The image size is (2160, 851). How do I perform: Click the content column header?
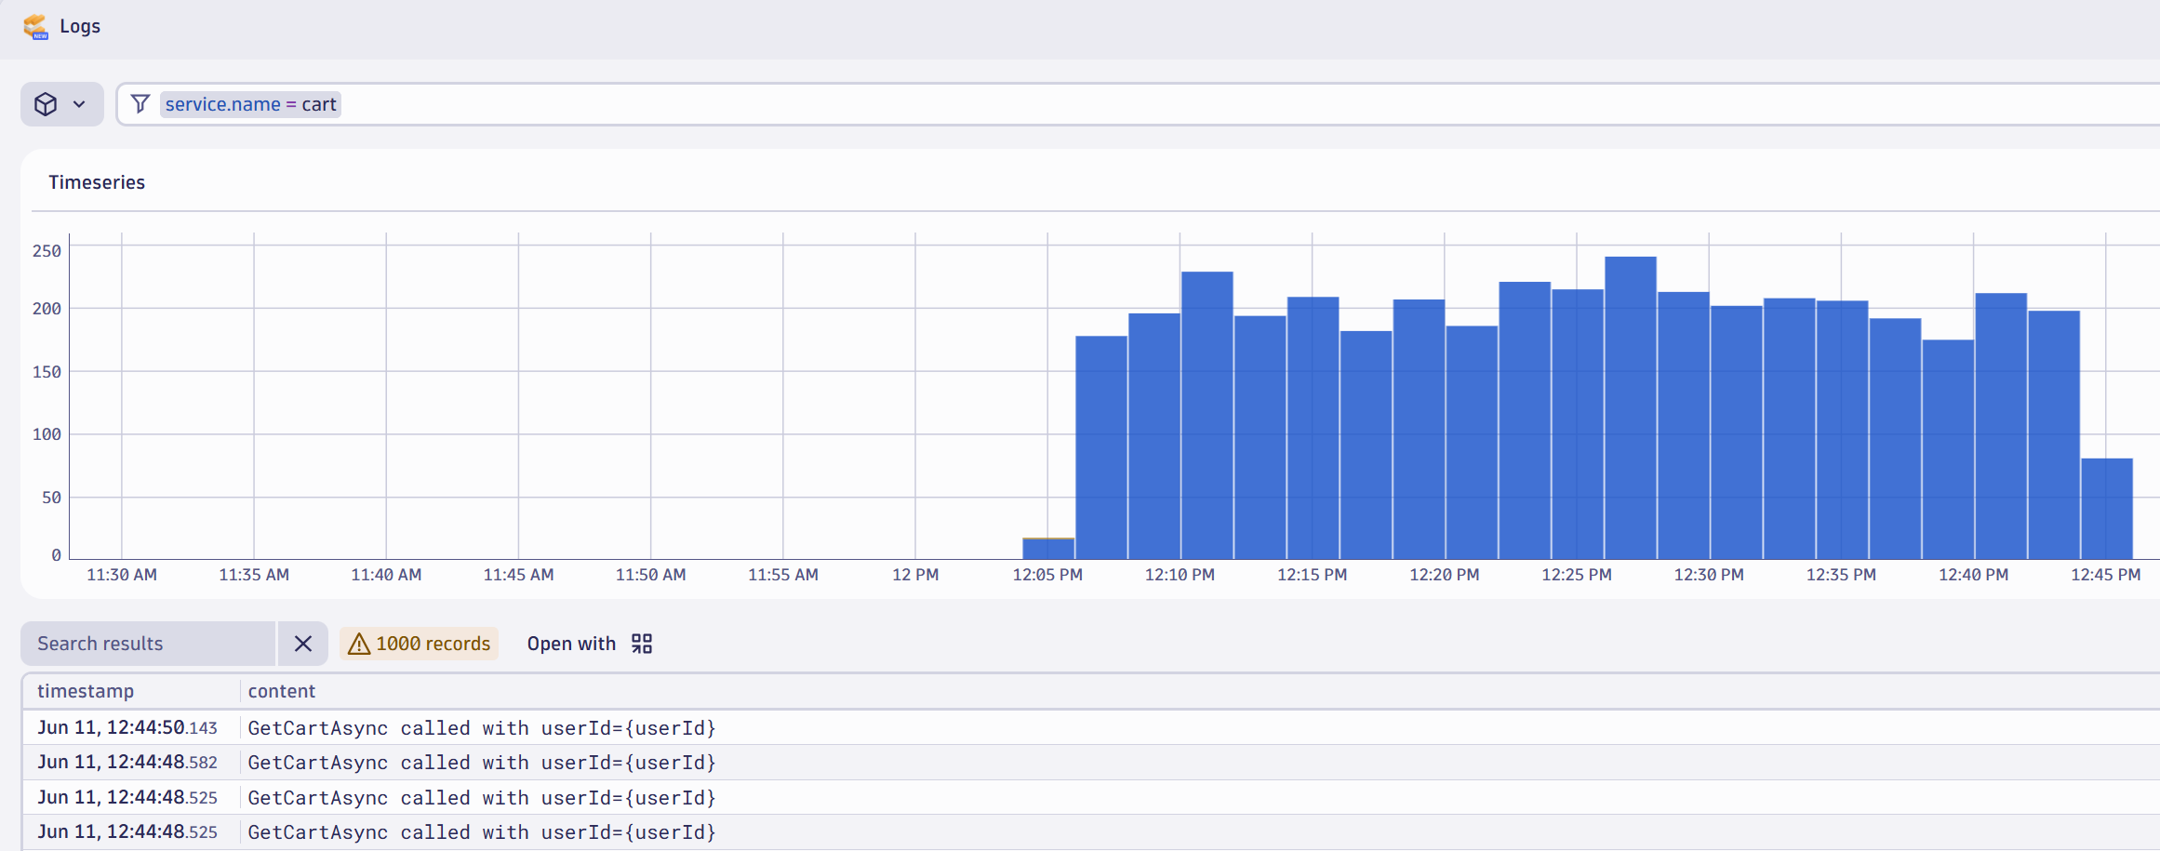coord(282,691)
